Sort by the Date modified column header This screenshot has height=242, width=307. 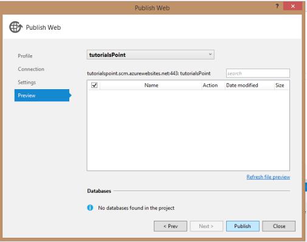tap(242, 85)
